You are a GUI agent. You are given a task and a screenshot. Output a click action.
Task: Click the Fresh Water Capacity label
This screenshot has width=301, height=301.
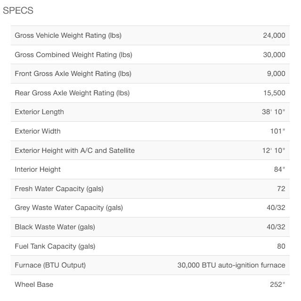click(59, 189)
